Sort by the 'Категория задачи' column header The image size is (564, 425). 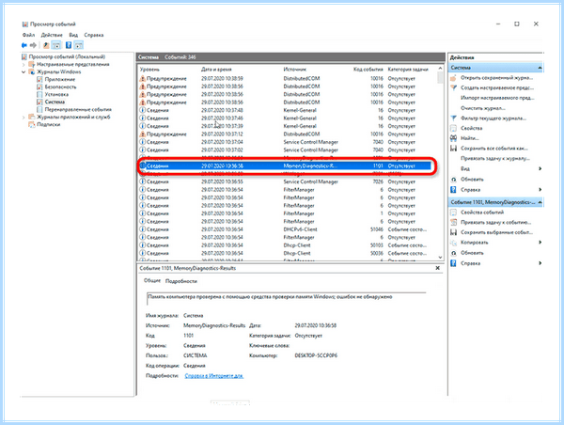click(x=408, y=69)
